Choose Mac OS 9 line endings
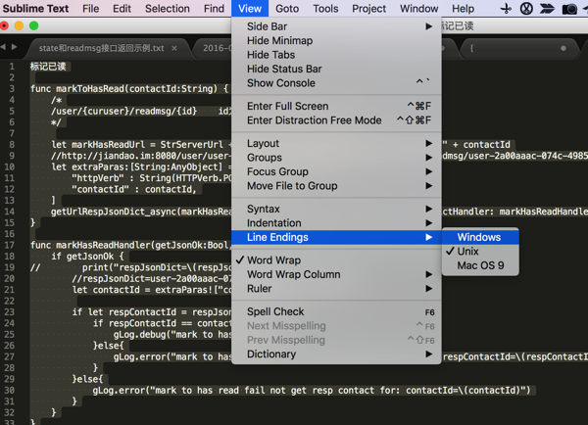The image size is (588, 425). point(480,266)
